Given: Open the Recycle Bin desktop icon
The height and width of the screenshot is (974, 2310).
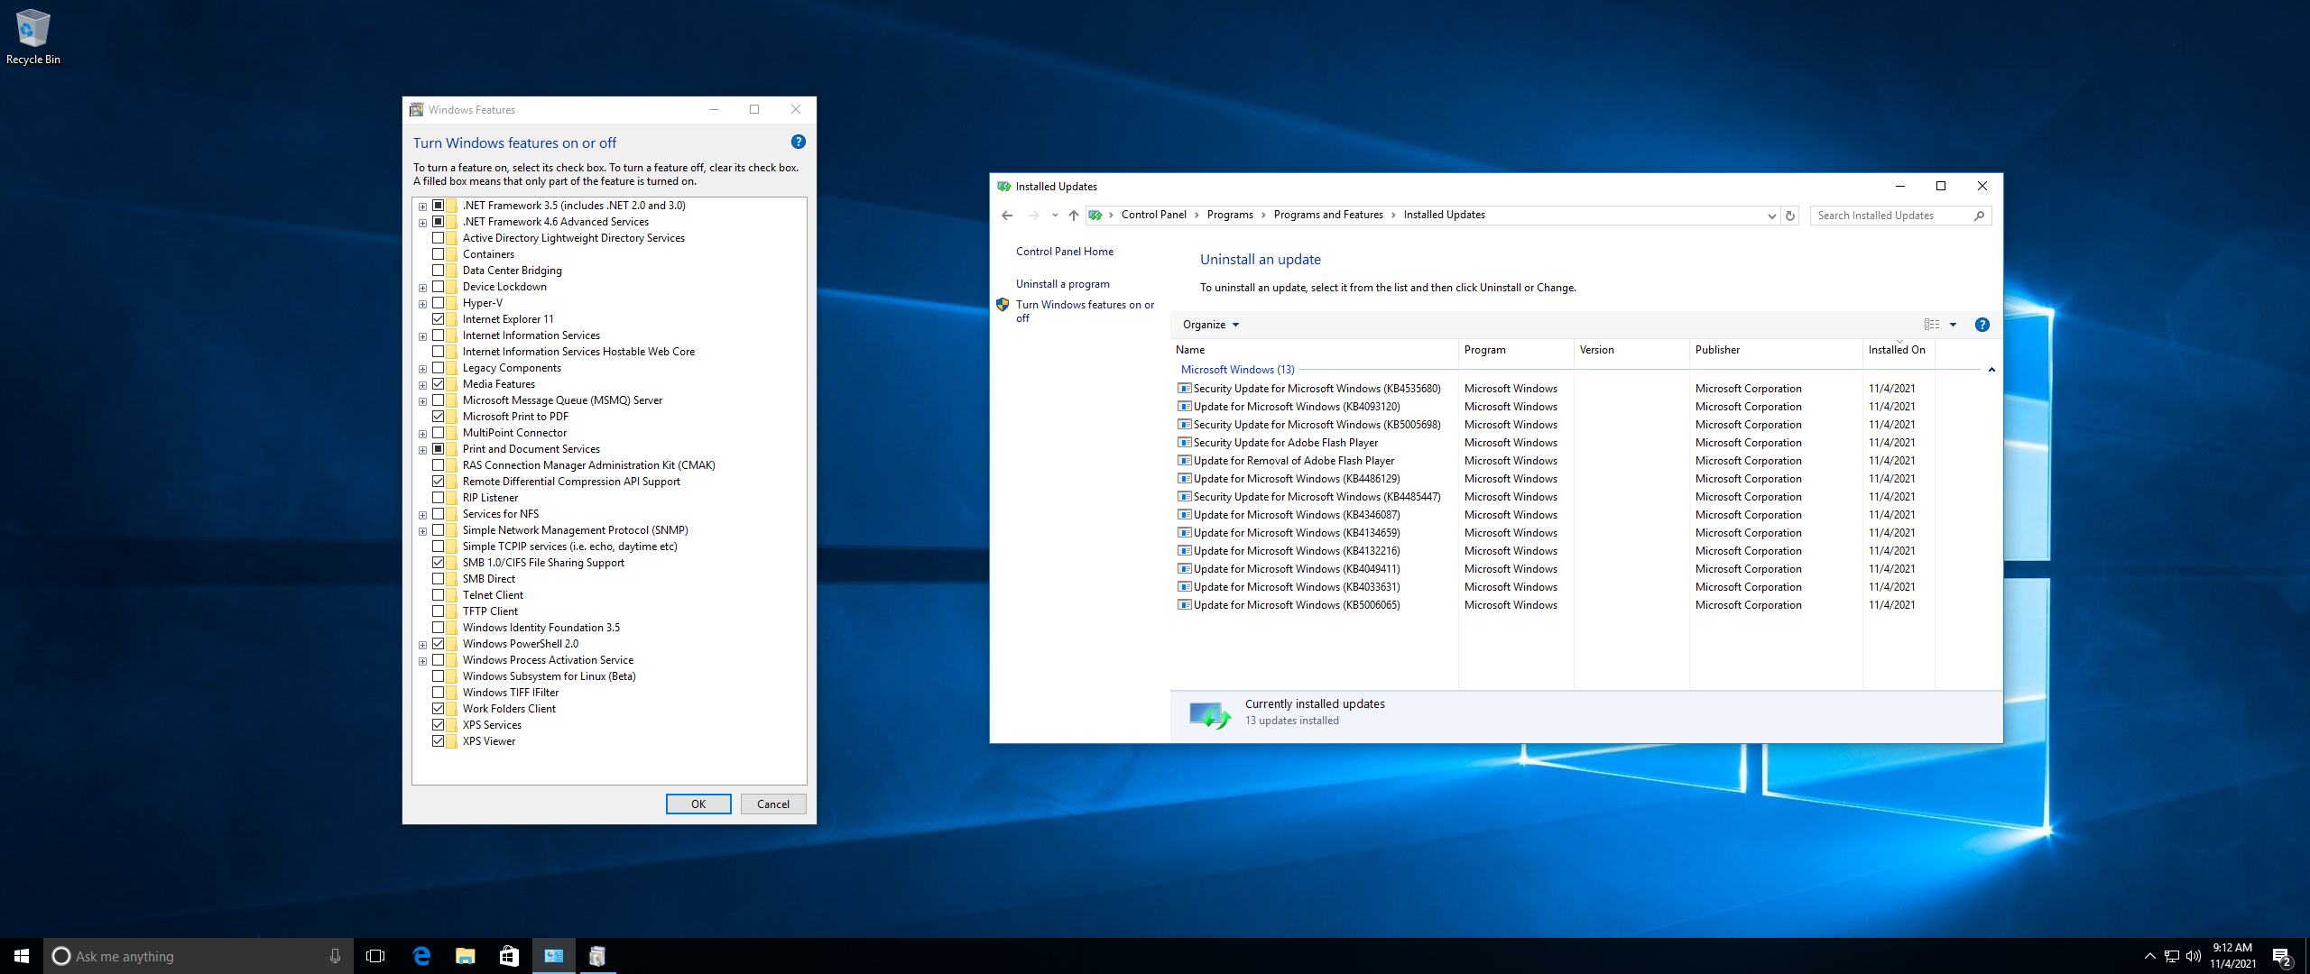Looking at the screenshot, I should point(32,36).
